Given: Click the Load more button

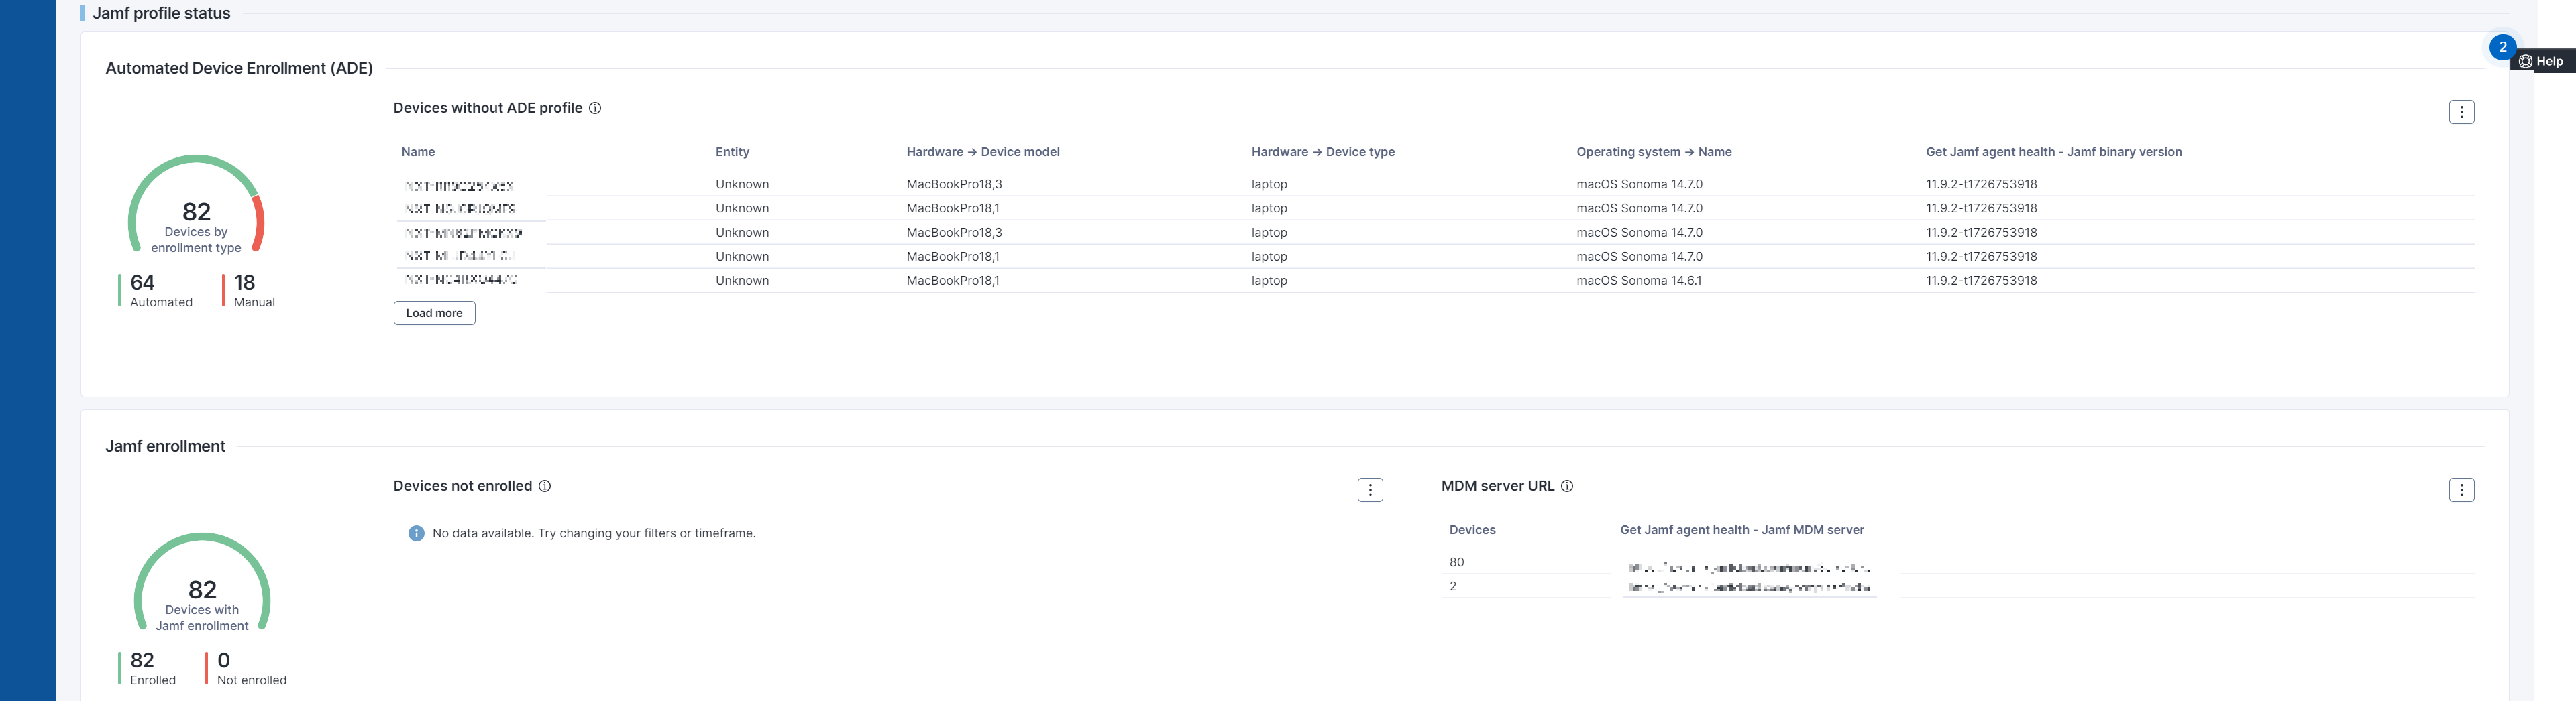Looking at the screenshot, I should 434,314.
